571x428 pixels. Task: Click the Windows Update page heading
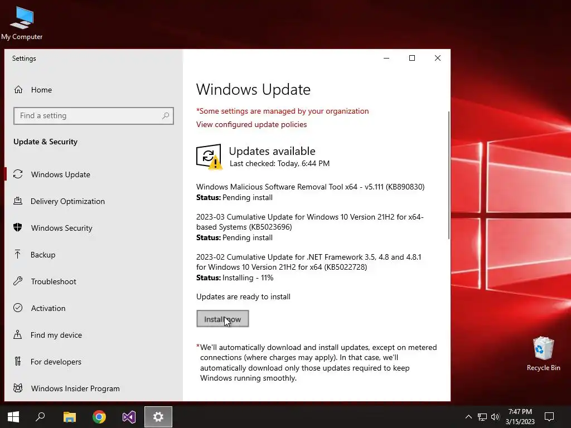pos(253,90)
